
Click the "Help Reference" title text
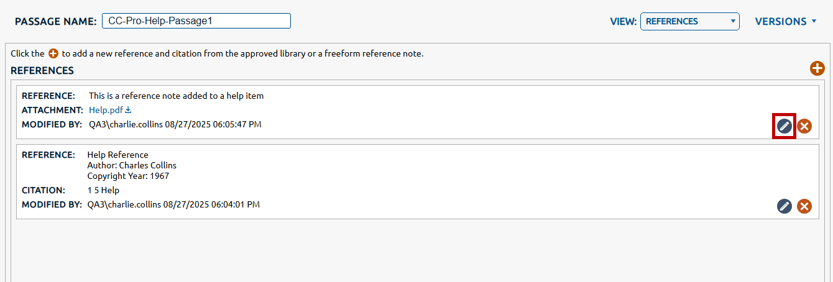click(x=118, y=155)
